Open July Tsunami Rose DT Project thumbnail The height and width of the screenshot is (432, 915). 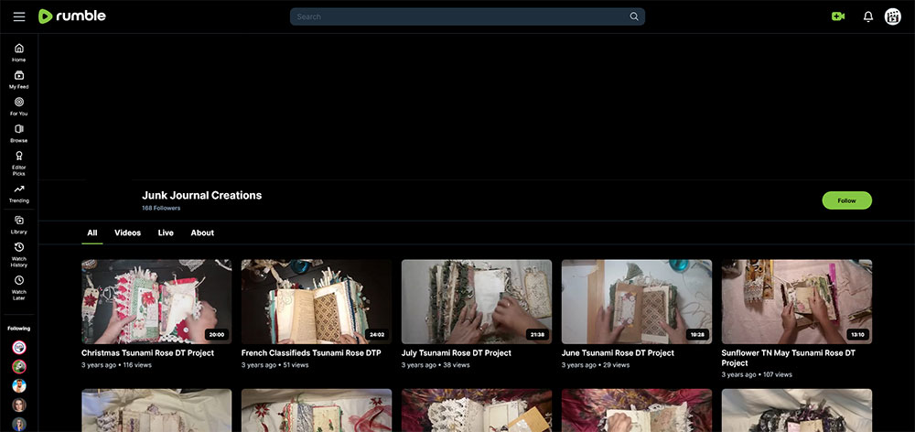coord(476,302)
